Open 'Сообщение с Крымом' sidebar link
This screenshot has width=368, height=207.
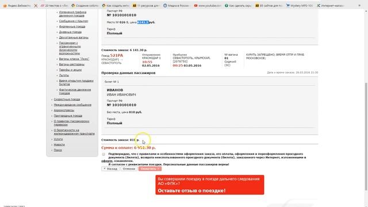click(x=74, y=21)
